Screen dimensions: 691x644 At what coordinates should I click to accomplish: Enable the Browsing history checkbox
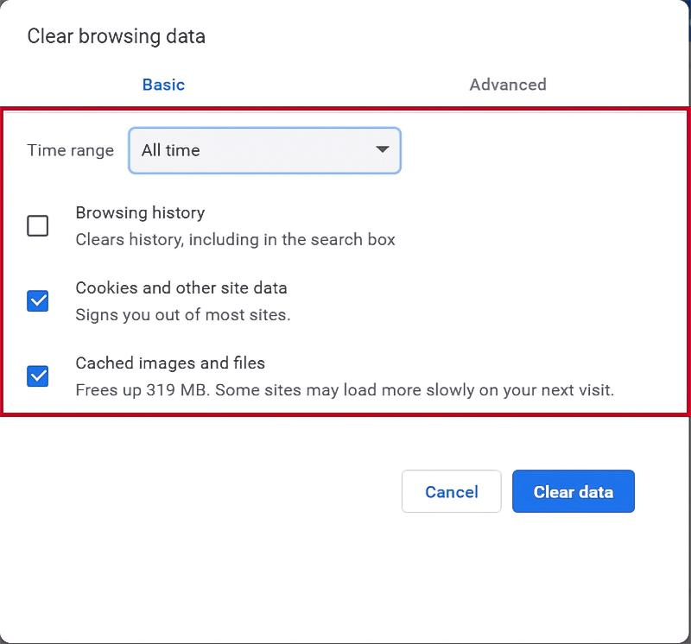click(x=37, y=224)
